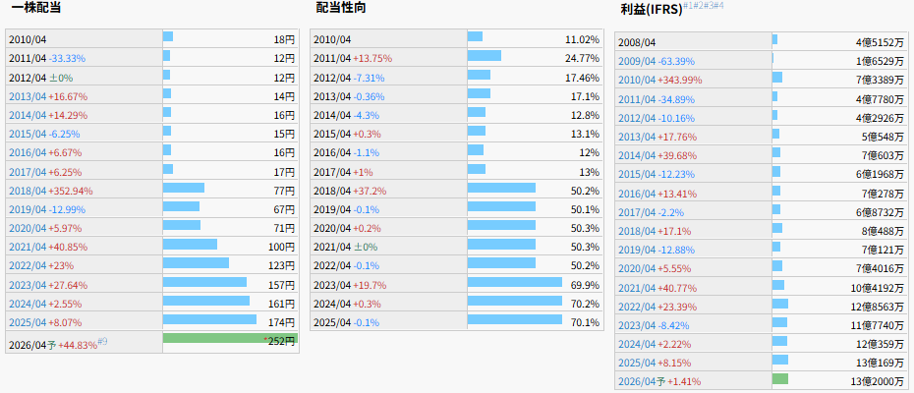Click footnote #9 beside the 2026/04予 dividend
914x393 pixels.
pyautogui.click(x=103, y=341)
